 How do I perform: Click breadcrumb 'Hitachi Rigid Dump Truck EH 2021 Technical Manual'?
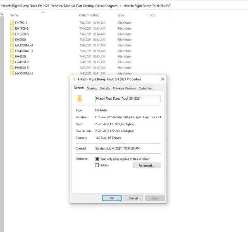click(59, 6)
